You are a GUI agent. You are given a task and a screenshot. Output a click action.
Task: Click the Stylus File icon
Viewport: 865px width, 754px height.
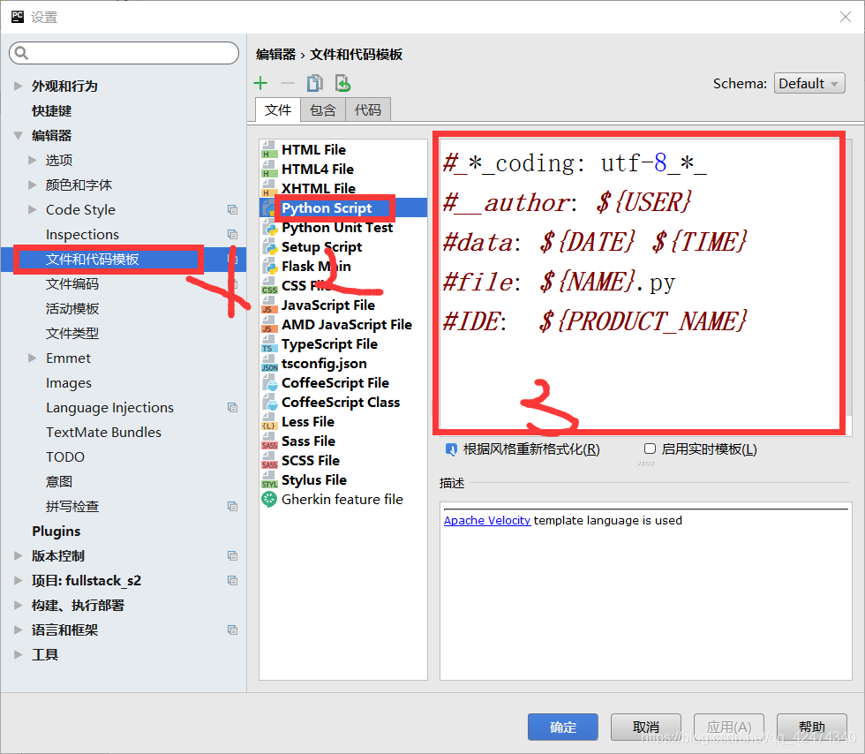point(269,479)
